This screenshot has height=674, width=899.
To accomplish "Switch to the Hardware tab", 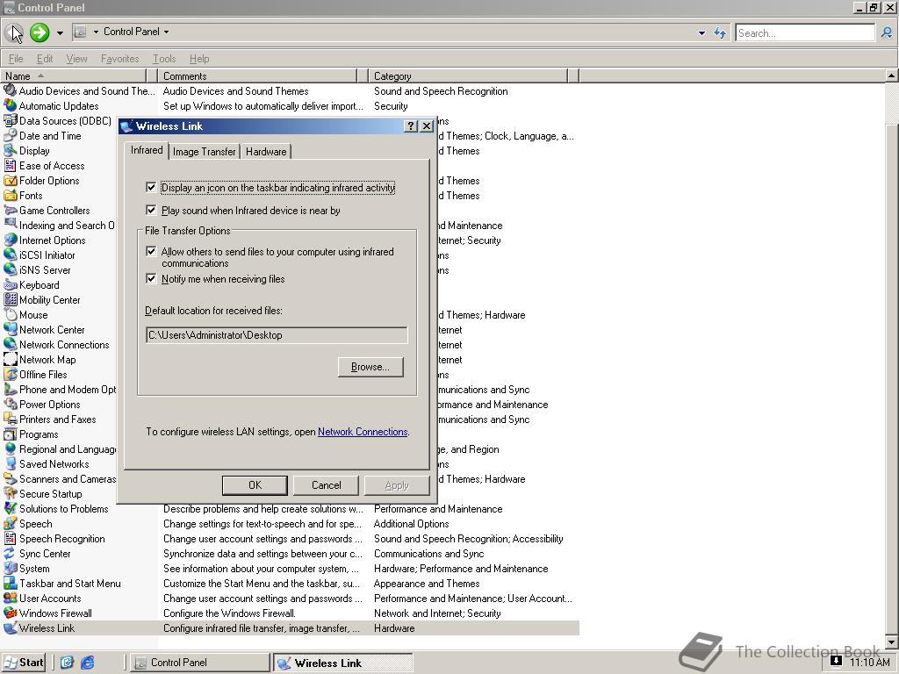I will [266, 151].
